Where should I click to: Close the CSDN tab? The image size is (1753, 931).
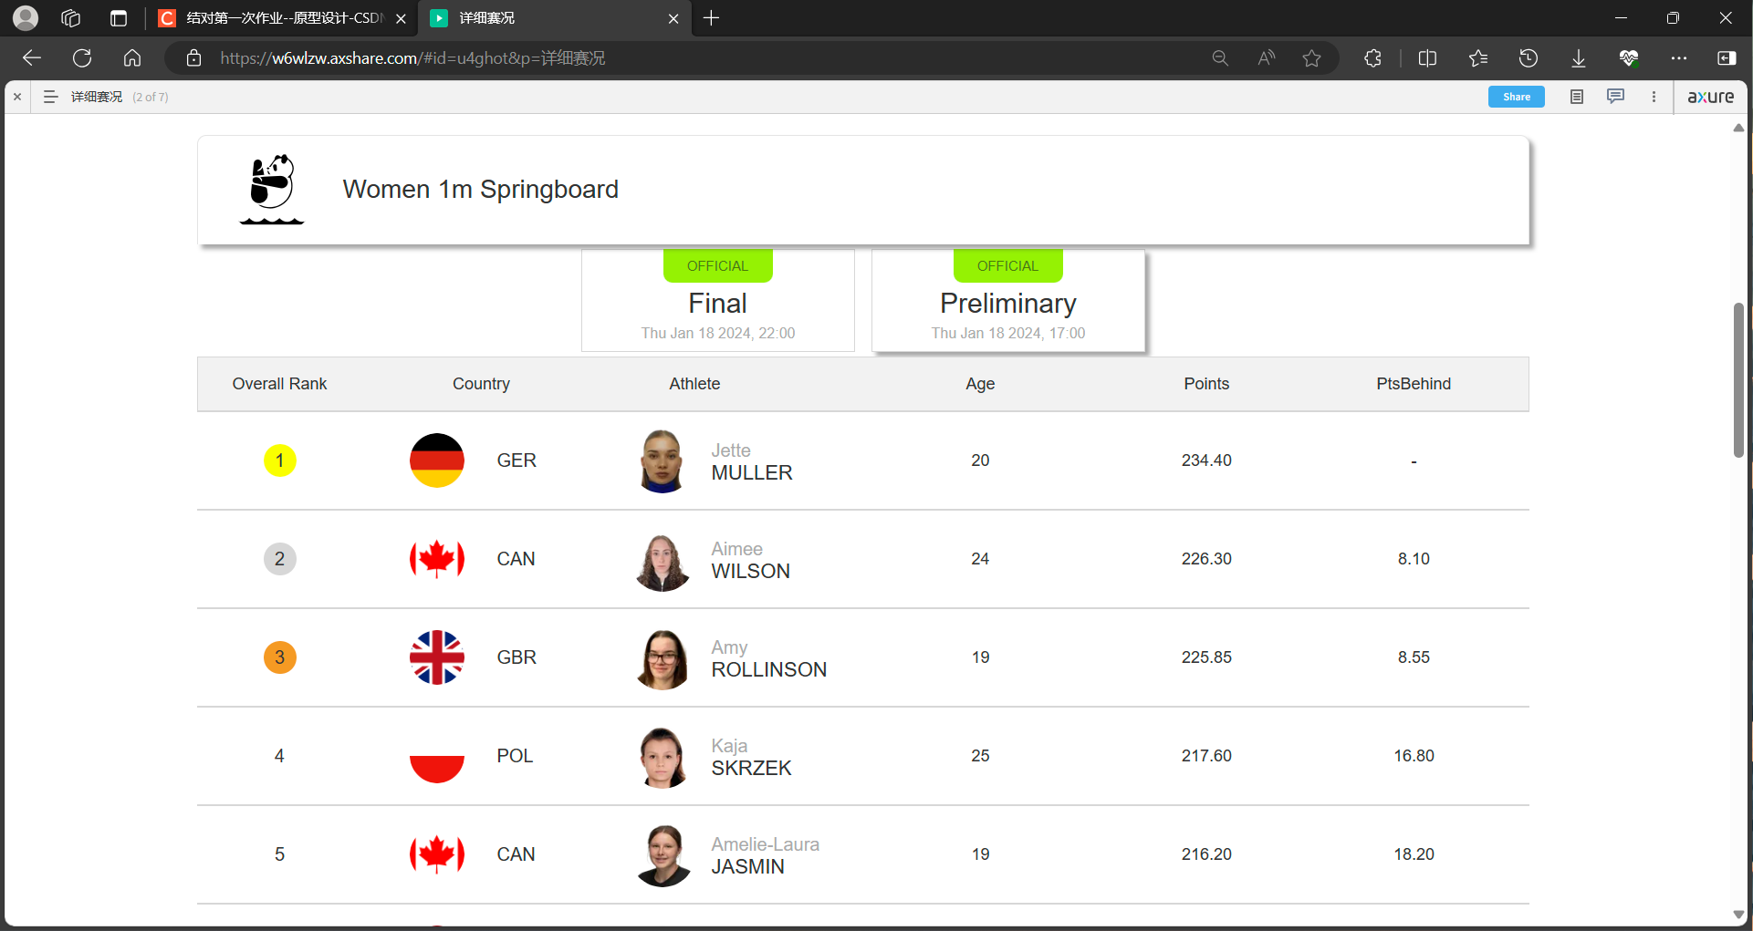click(x=401, y=18)
